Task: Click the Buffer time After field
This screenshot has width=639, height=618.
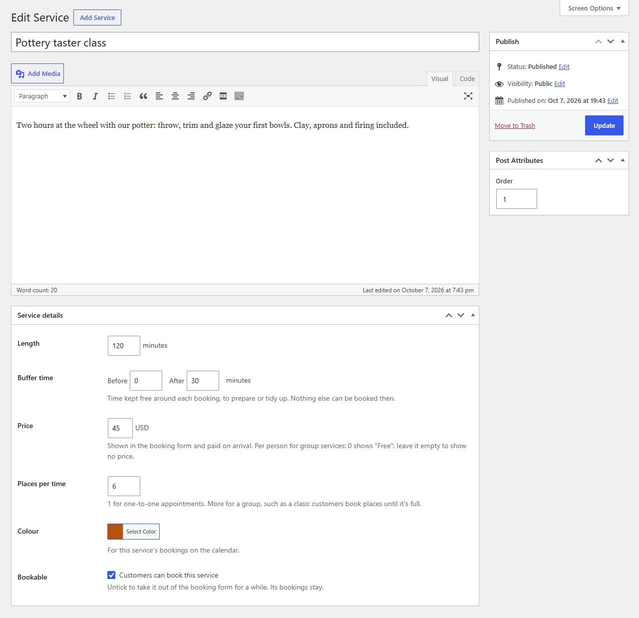Action: coord(203,381)
